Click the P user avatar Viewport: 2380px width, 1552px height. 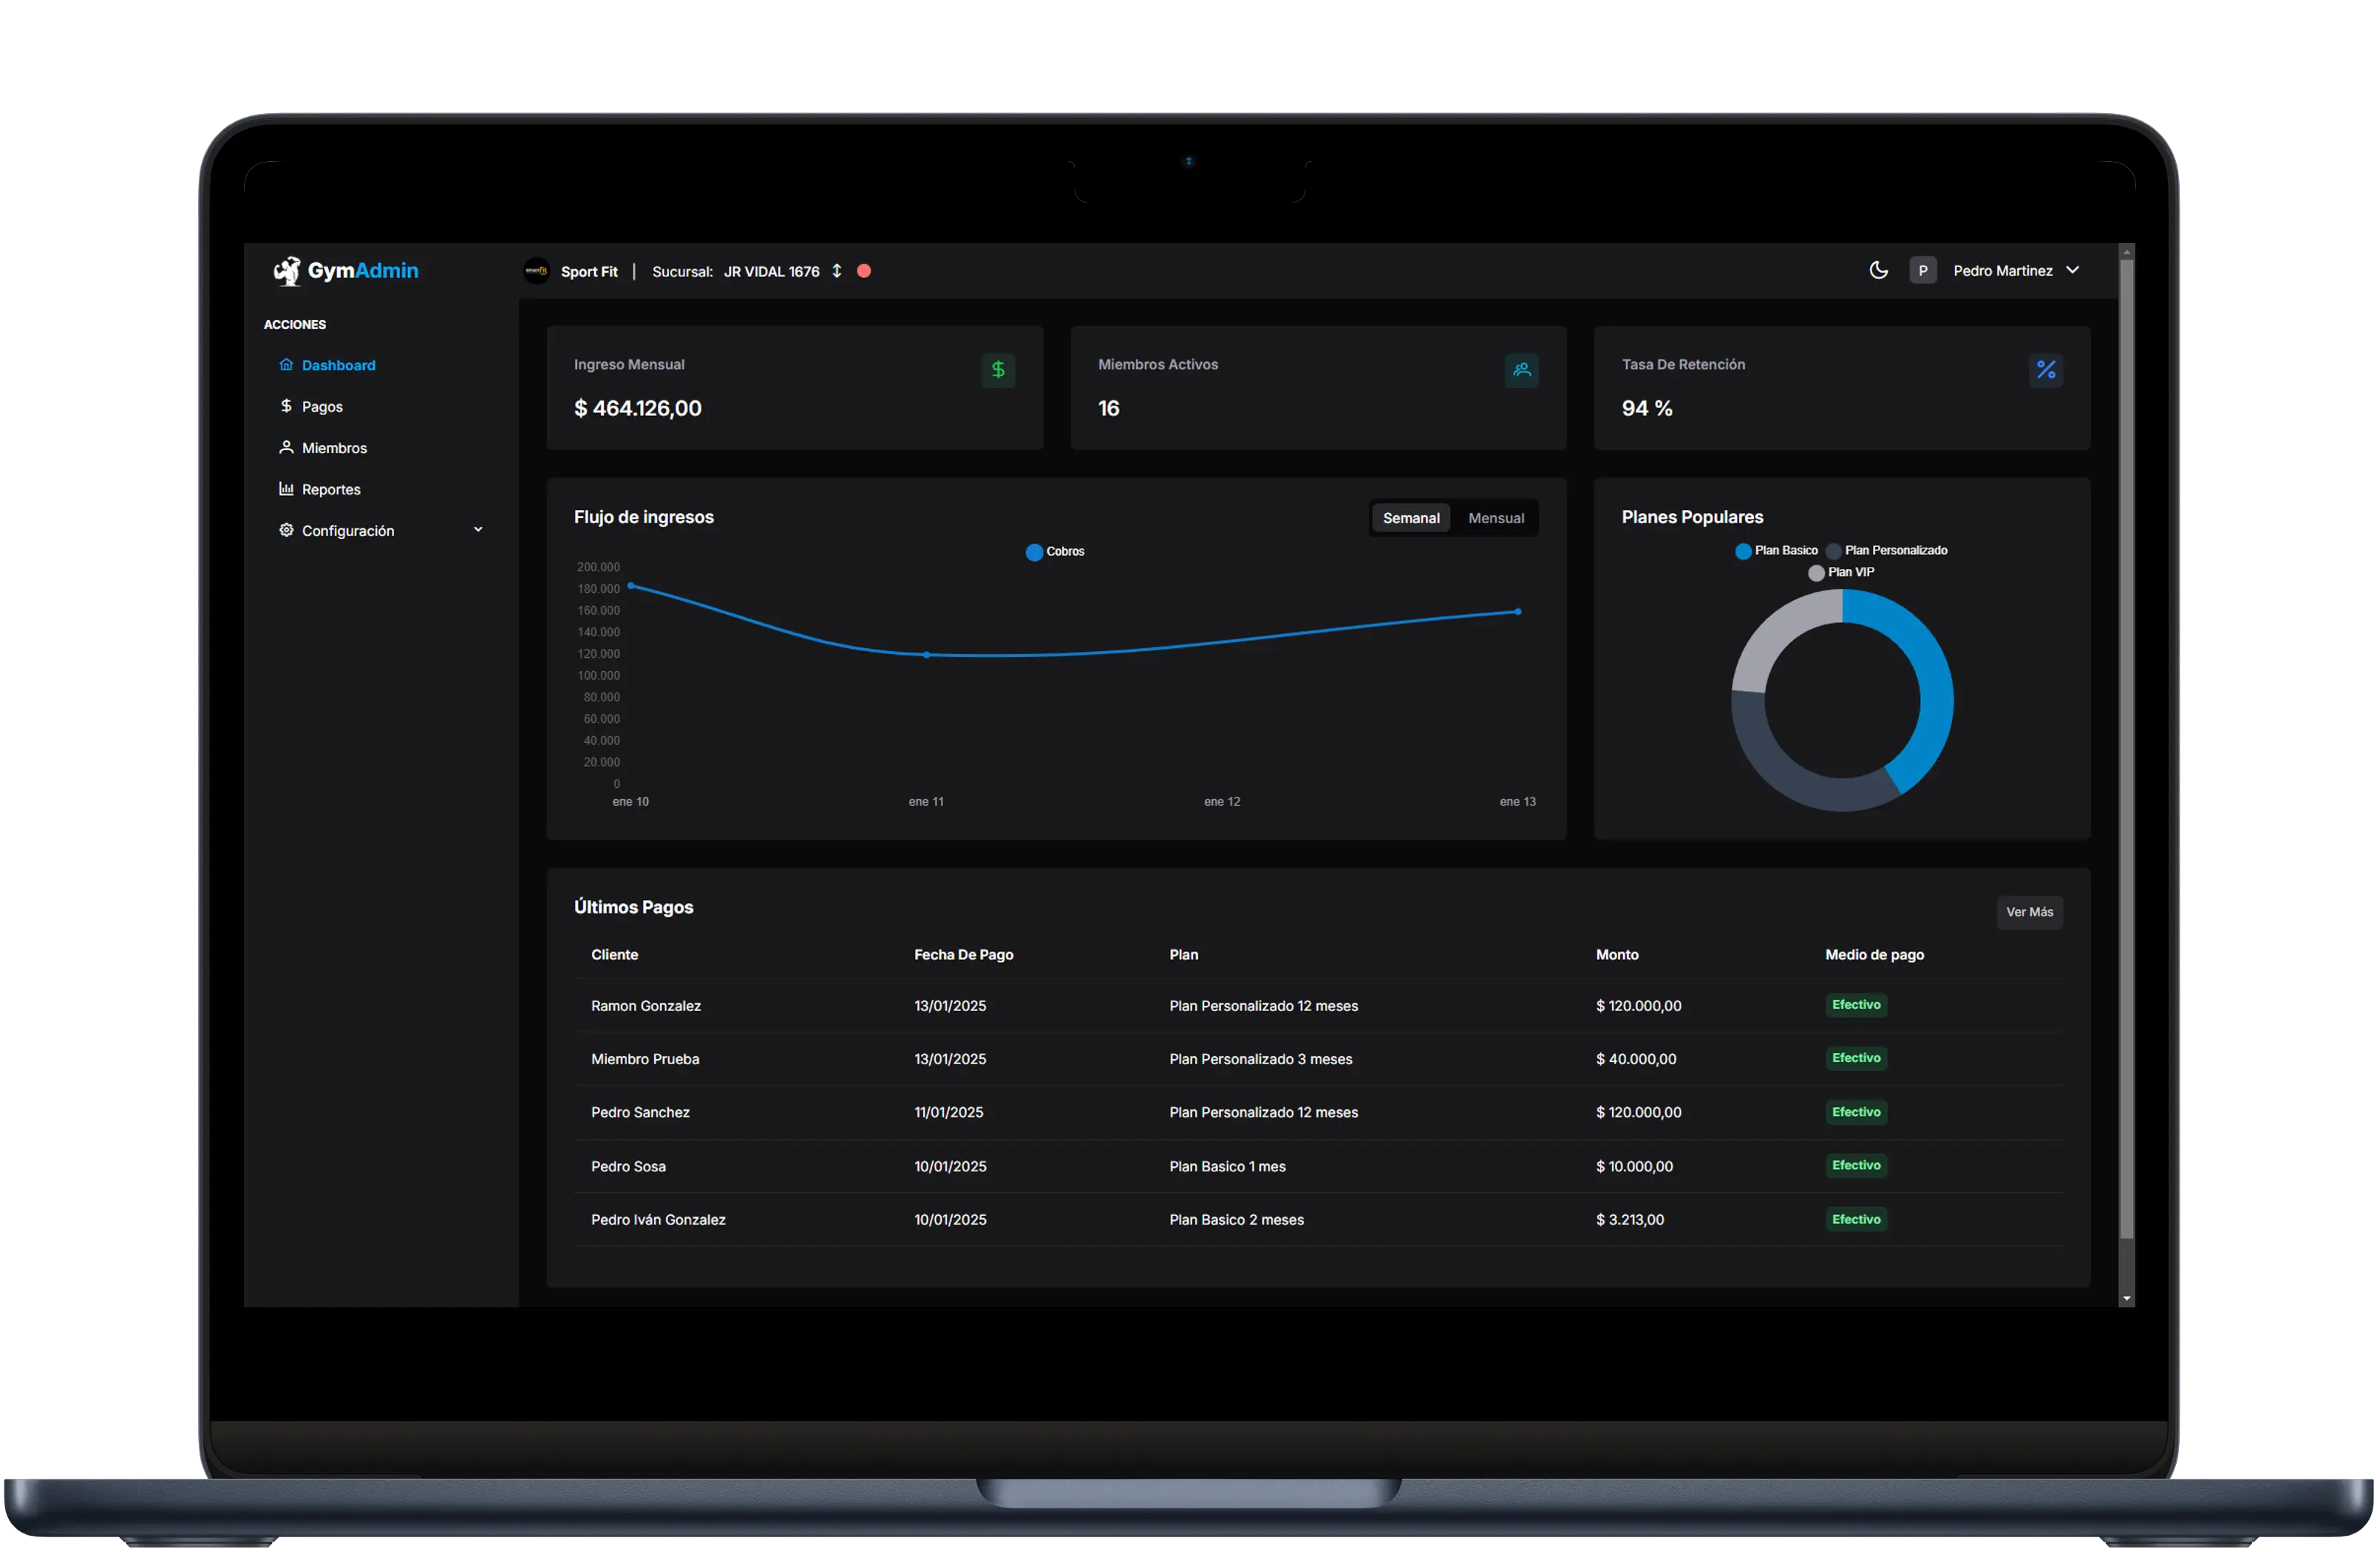click(1924, 271)
